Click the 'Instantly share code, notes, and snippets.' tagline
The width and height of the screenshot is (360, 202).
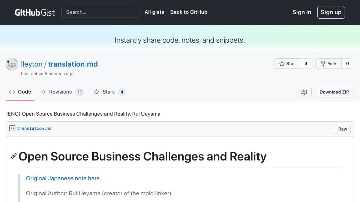tap(180, 40)
